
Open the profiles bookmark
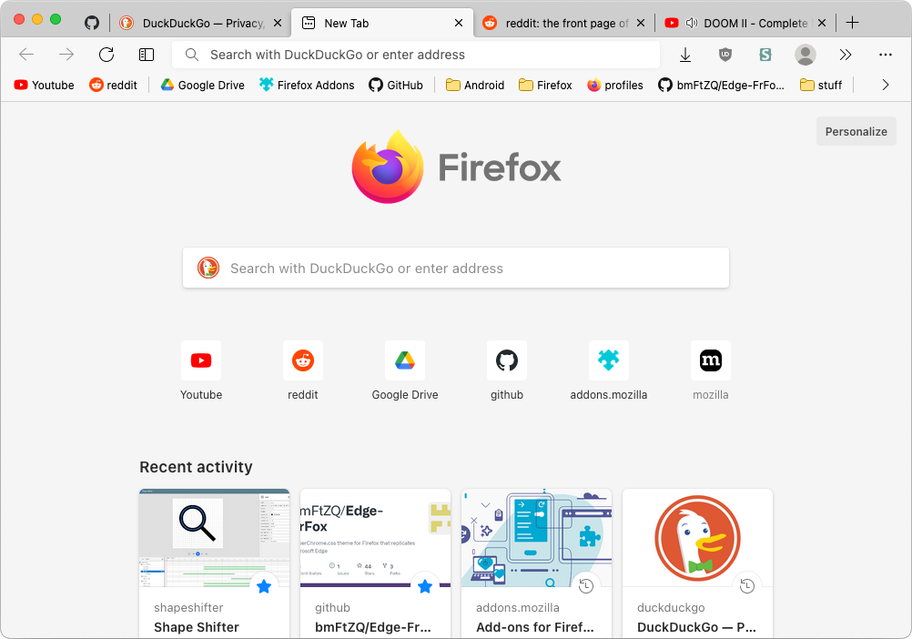pyautogui.click(x=614, y=85)
